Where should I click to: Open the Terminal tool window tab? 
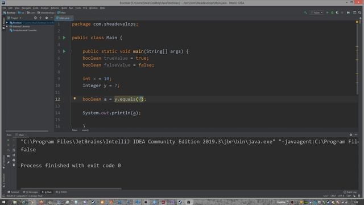[x=14, y=192]
